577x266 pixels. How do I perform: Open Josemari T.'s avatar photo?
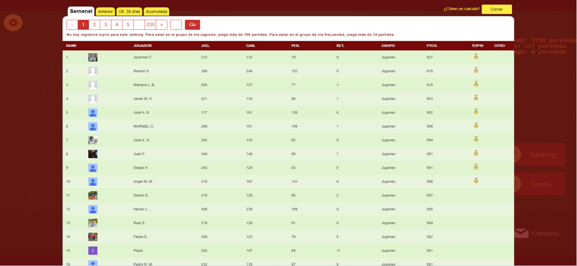[x=93, y=57]
